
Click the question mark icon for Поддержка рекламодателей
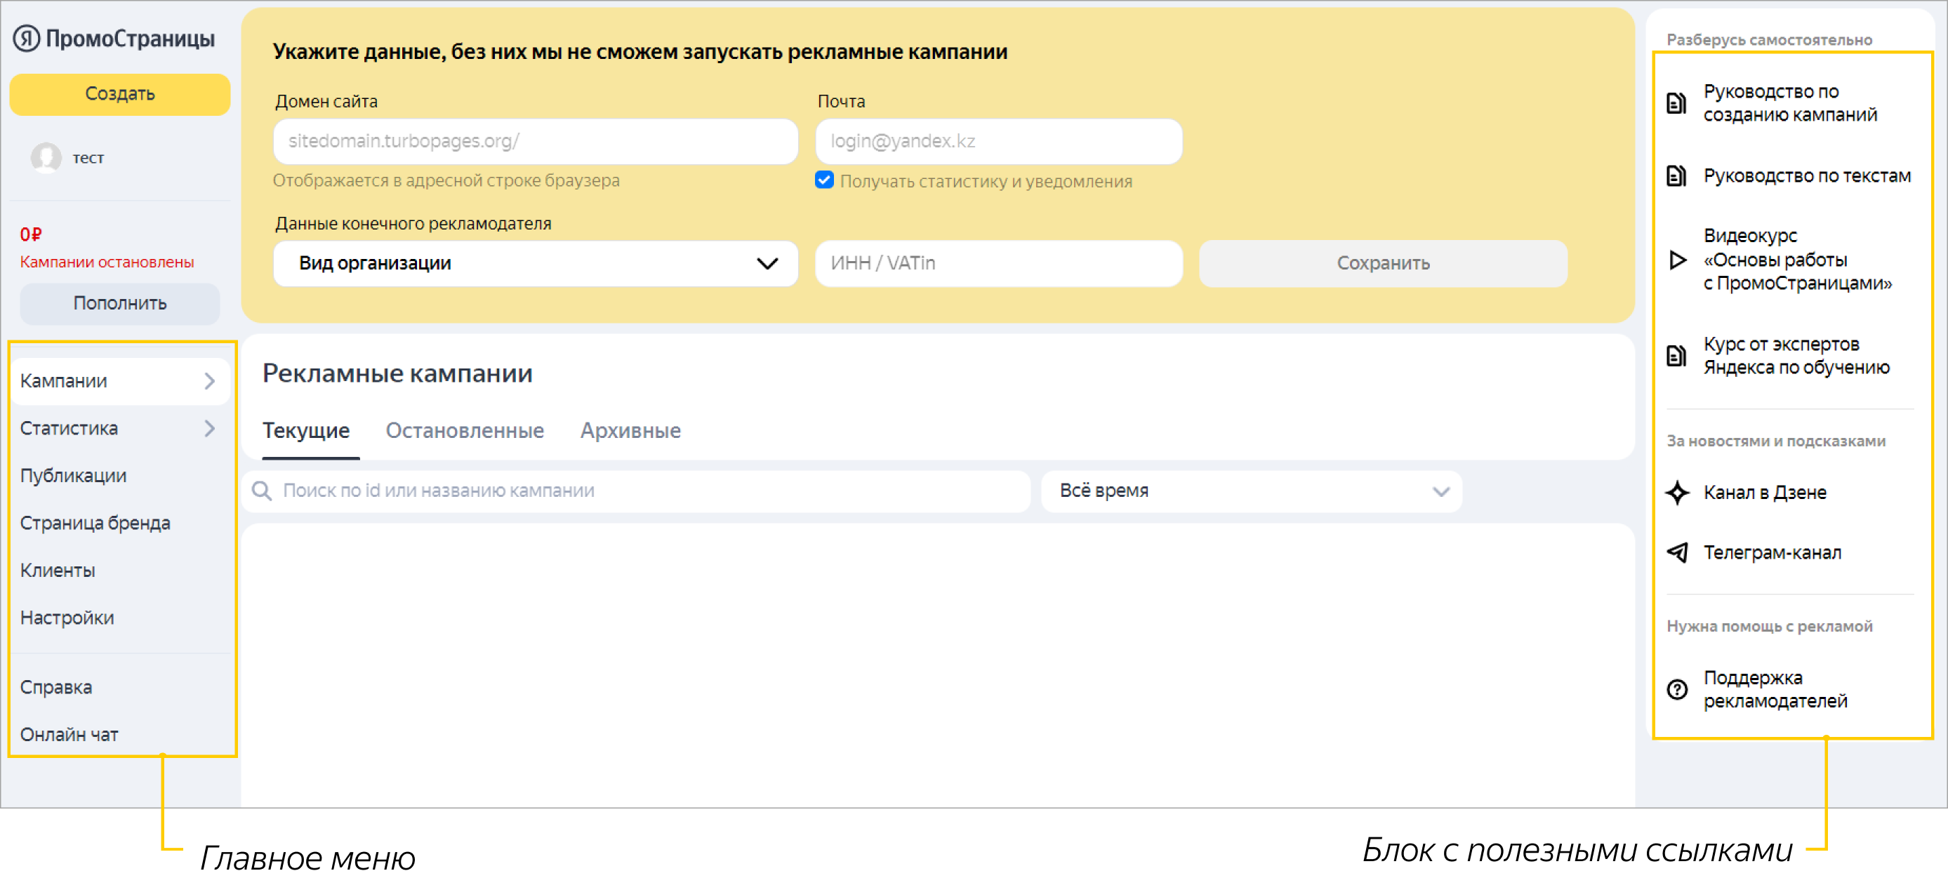[x=1676, y=690]
